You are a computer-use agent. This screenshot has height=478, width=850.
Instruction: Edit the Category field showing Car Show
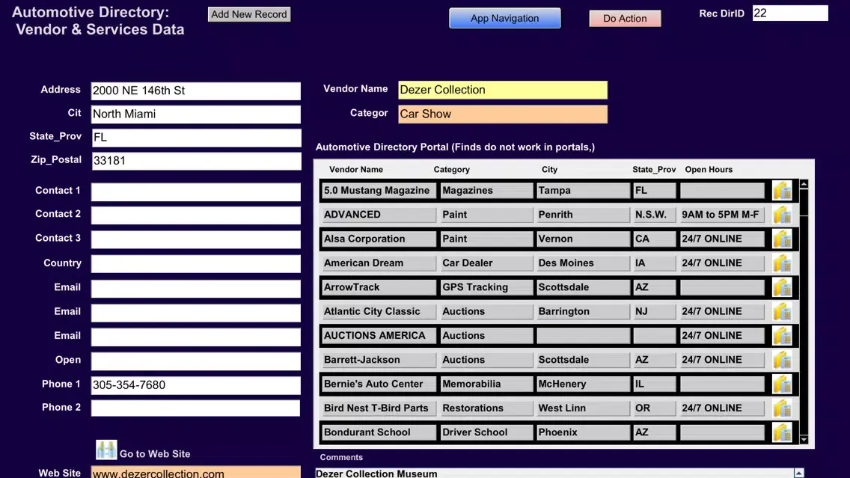click(503, 114)
